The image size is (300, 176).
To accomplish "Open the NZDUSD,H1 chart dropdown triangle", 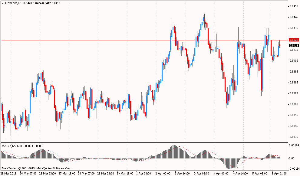I will (3, 3).
